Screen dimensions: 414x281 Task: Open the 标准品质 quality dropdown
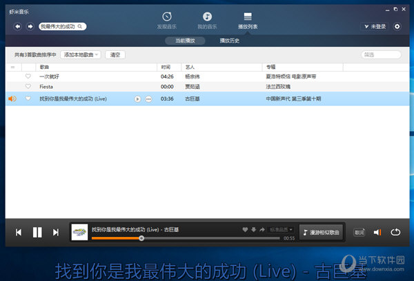point(281,229)
